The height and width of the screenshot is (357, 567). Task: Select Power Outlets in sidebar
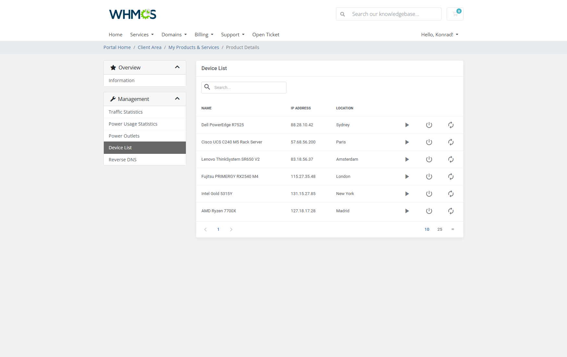click(145, 136)
